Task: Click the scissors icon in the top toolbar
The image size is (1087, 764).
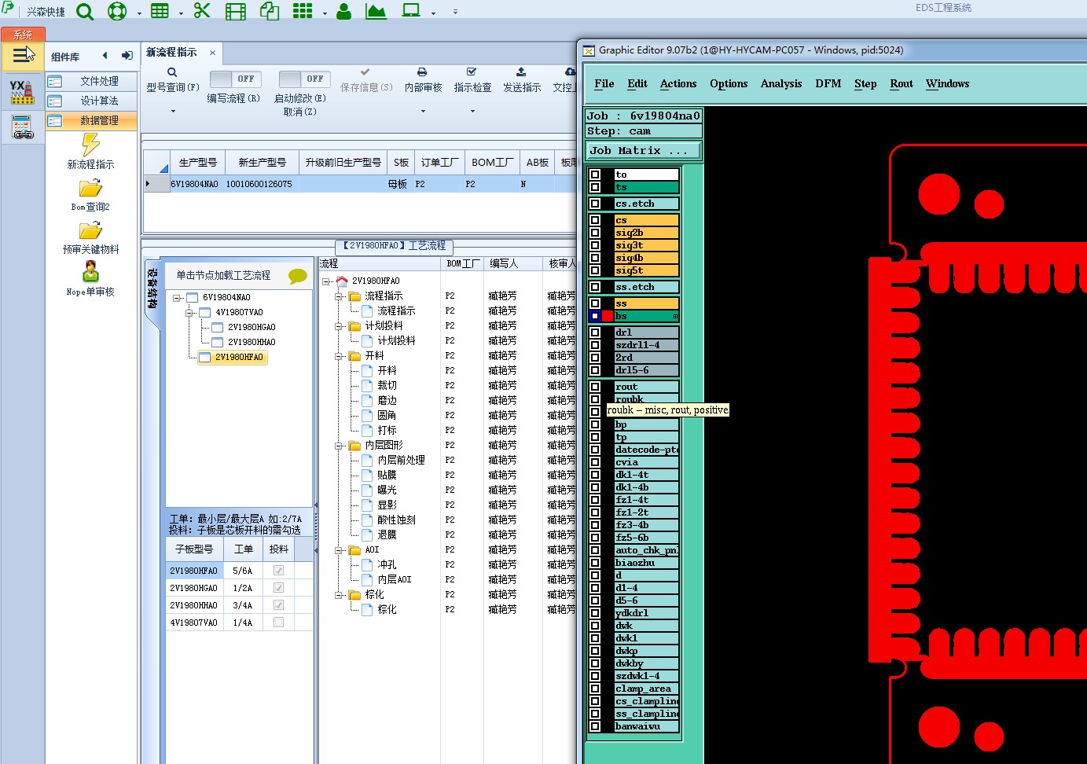Action: (202, 11)
